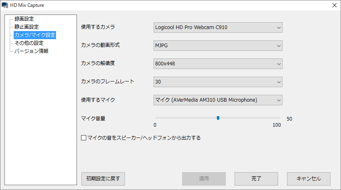Click the right end of the マイク音量 track
The image size is (341, 190).
tap(279, 118)
